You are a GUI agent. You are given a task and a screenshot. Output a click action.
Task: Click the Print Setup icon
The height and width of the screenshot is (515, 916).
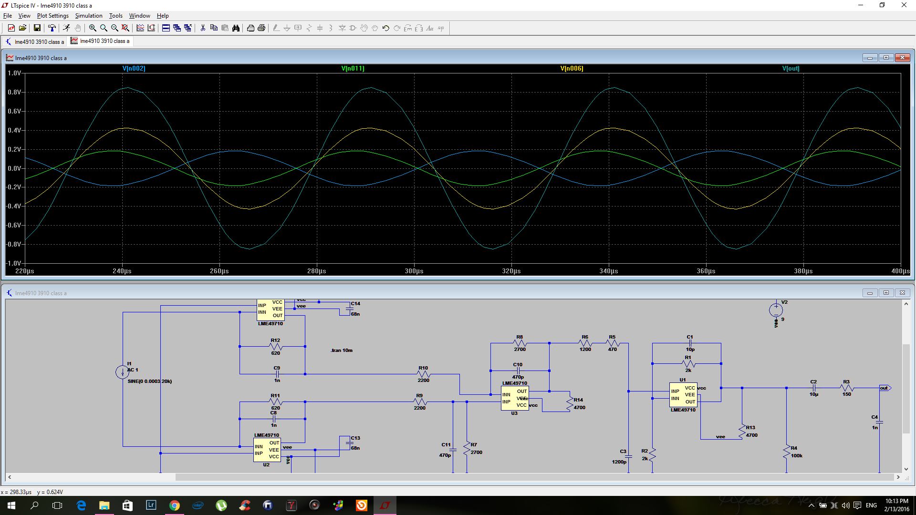tap(250, 28)
